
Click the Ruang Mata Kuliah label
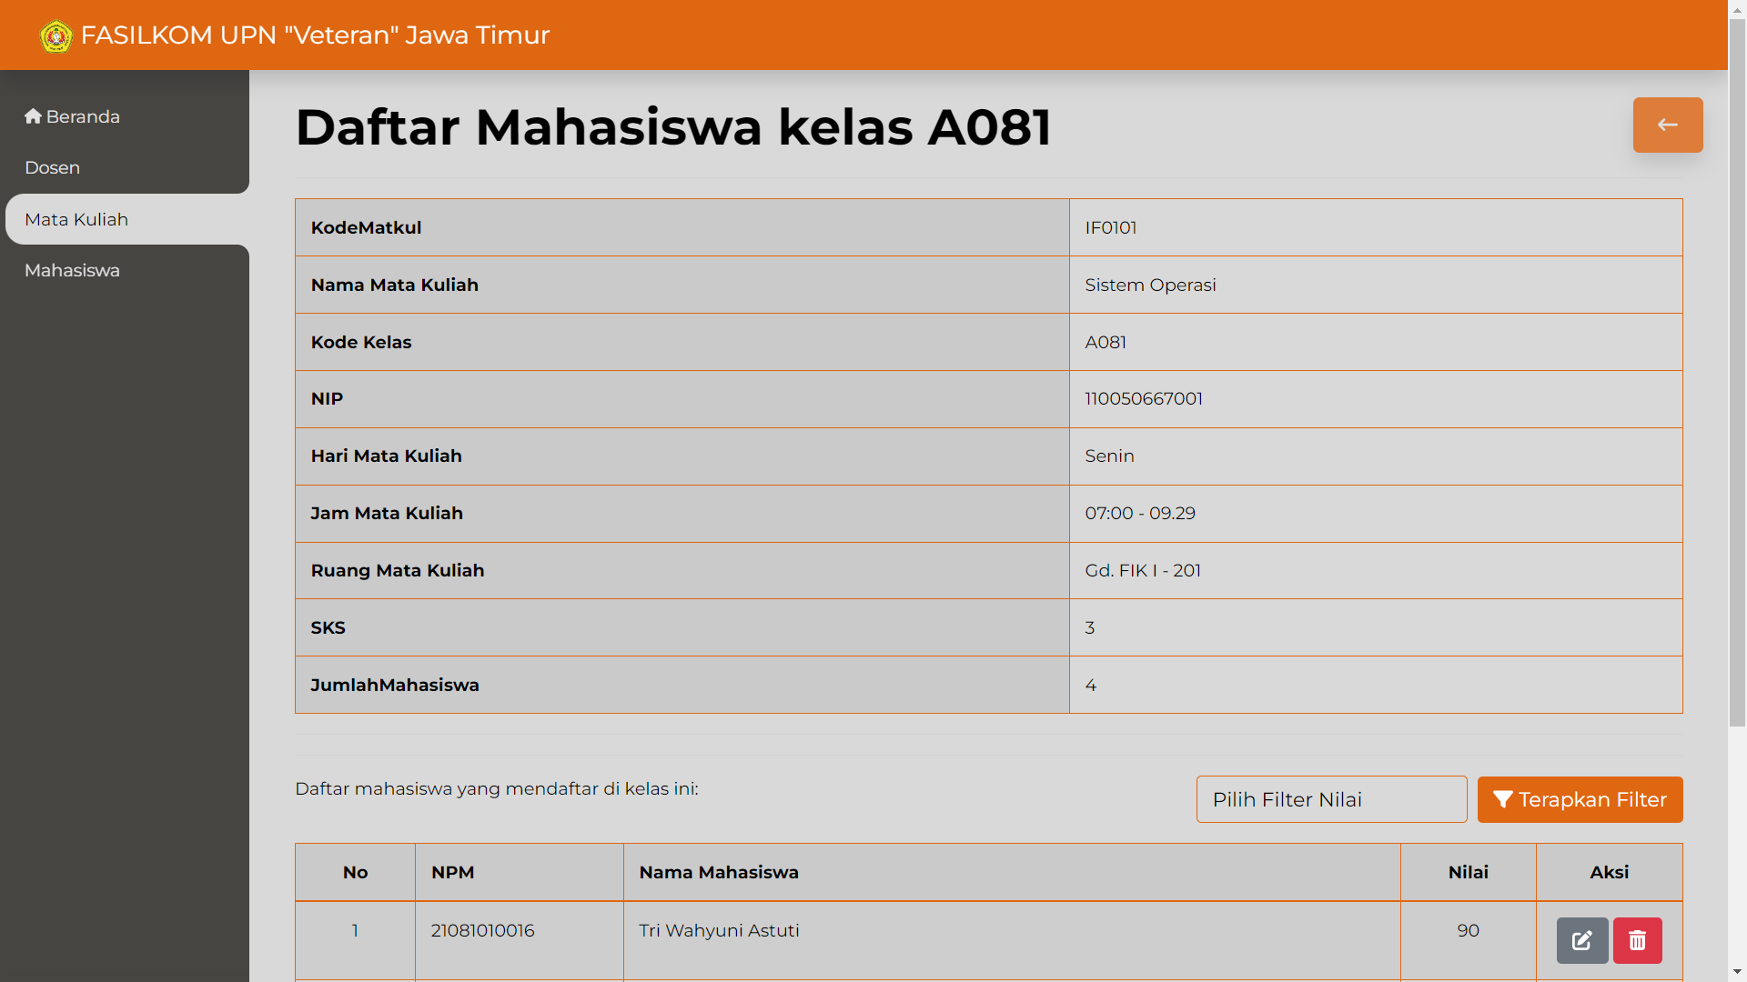pyautogui.click(x=397, y=570)
